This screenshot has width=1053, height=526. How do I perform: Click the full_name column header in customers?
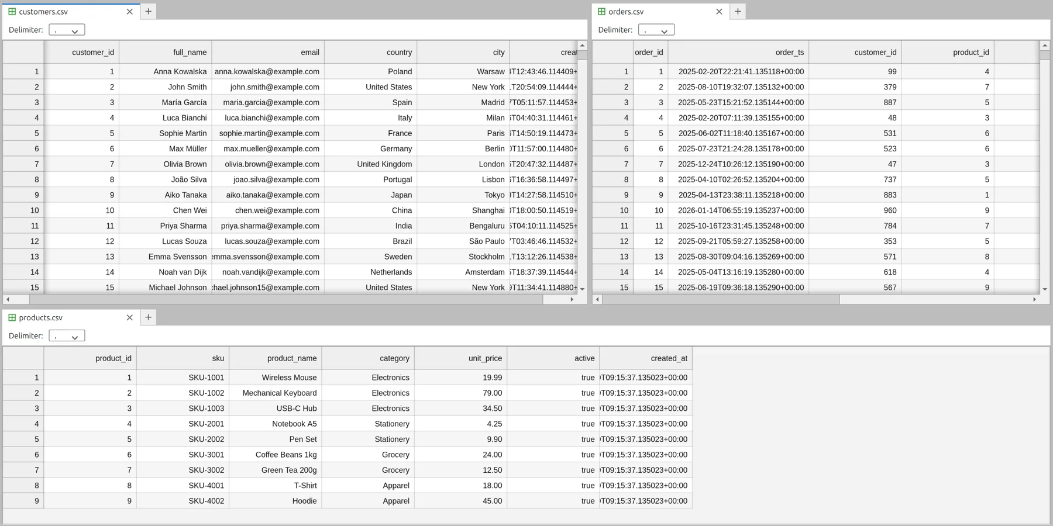pos(166,52)
